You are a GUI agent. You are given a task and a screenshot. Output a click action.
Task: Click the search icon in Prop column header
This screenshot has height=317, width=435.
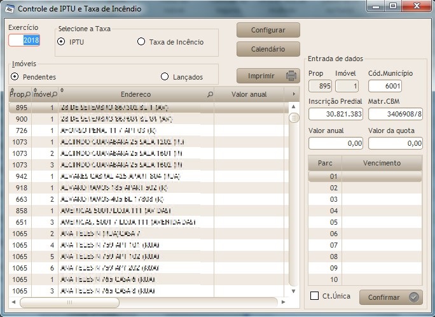coord(27,94)
